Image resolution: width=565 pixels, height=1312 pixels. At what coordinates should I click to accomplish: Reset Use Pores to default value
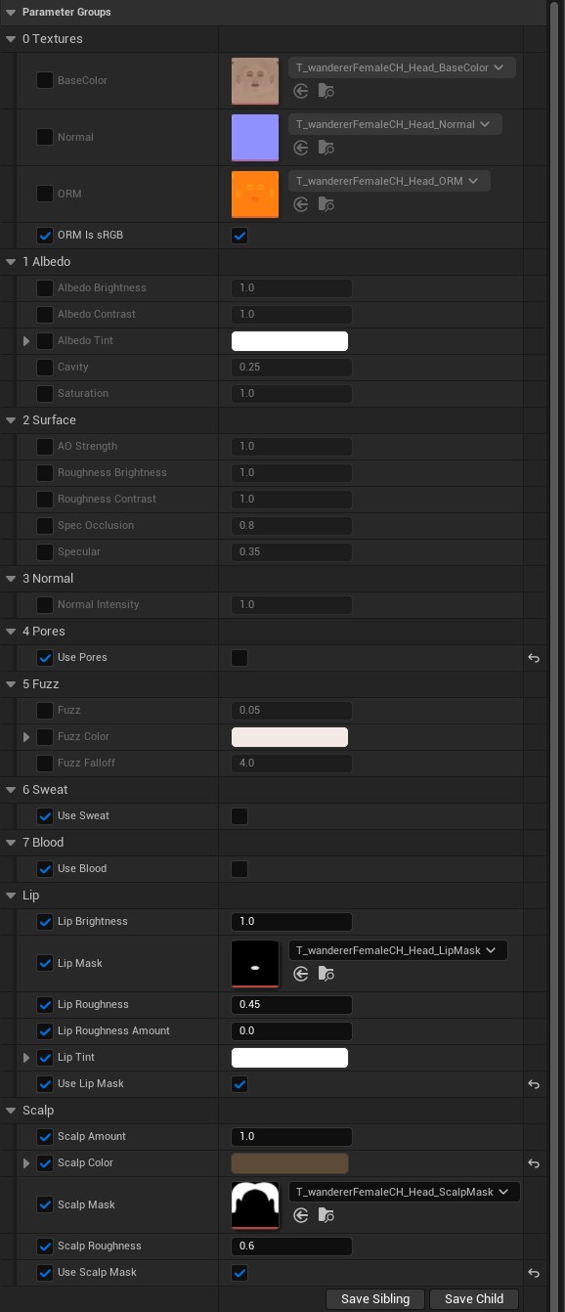click(534, 658)
